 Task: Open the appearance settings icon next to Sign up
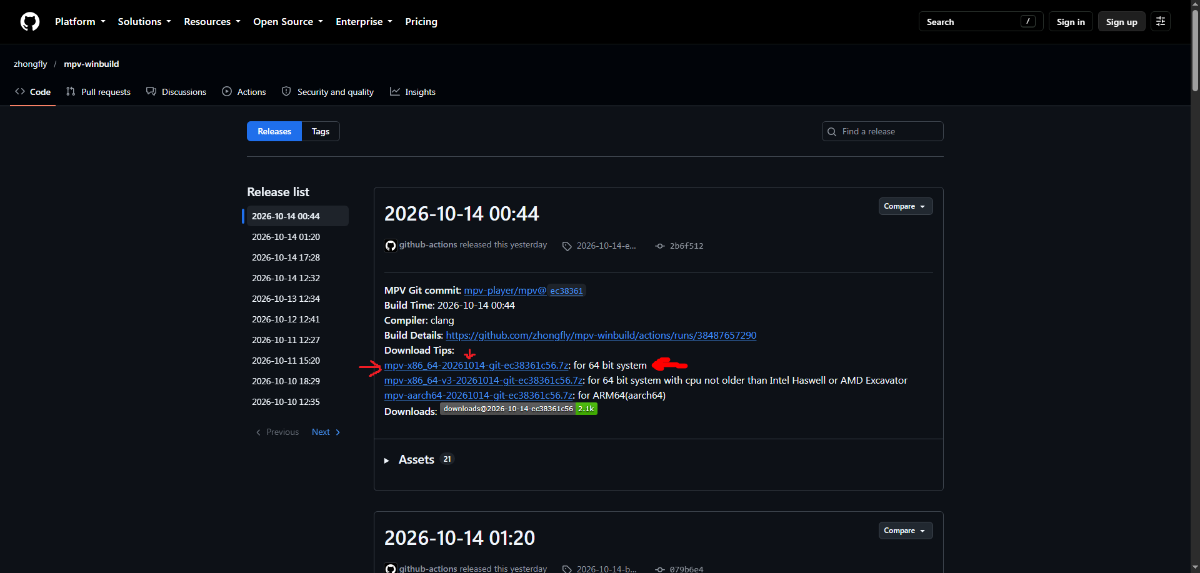[x=1161, y=22]
